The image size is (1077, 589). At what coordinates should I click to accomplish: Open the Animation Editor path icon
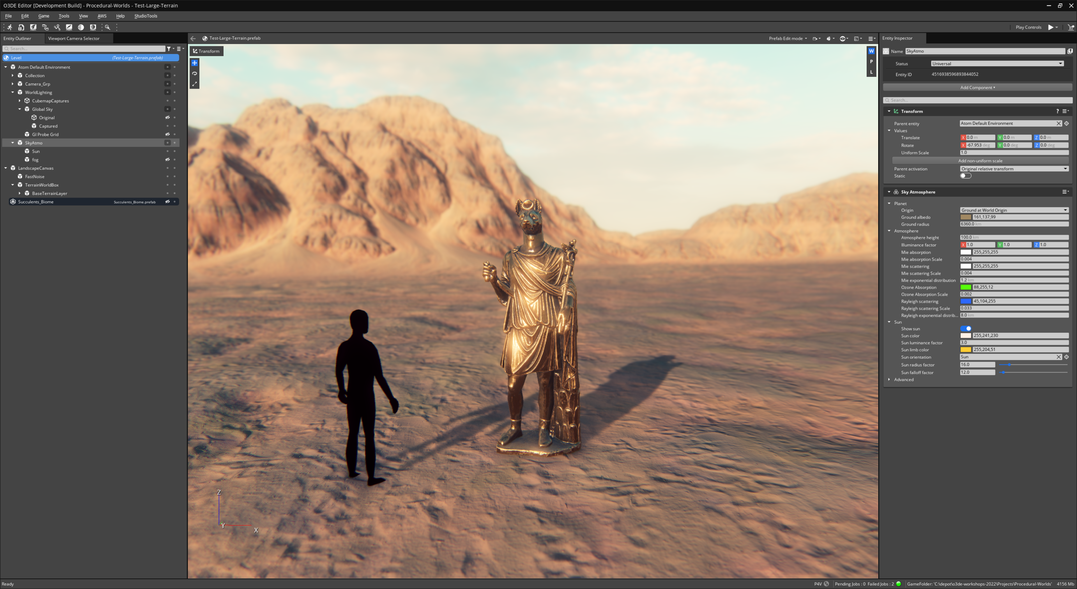[x=57, y=27]
